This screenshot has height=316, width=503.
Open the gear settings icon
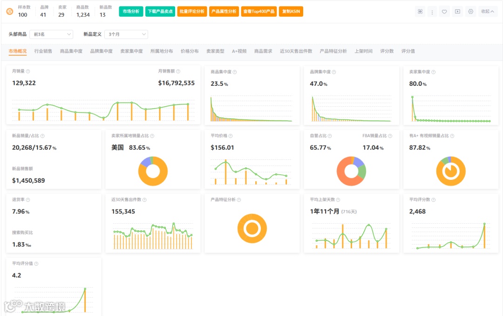(470, 12)
